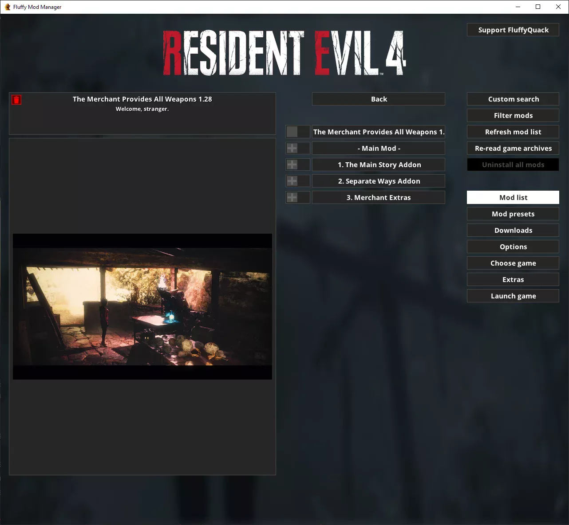Expand The Main Story Addon plus icon
Image resolution: width=569 pixels, height=525 pixels.
coord(292,165)
